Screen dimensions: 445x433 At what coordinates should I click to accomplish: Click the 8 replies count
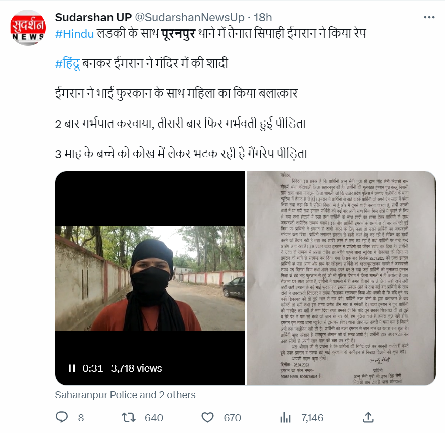81,418
